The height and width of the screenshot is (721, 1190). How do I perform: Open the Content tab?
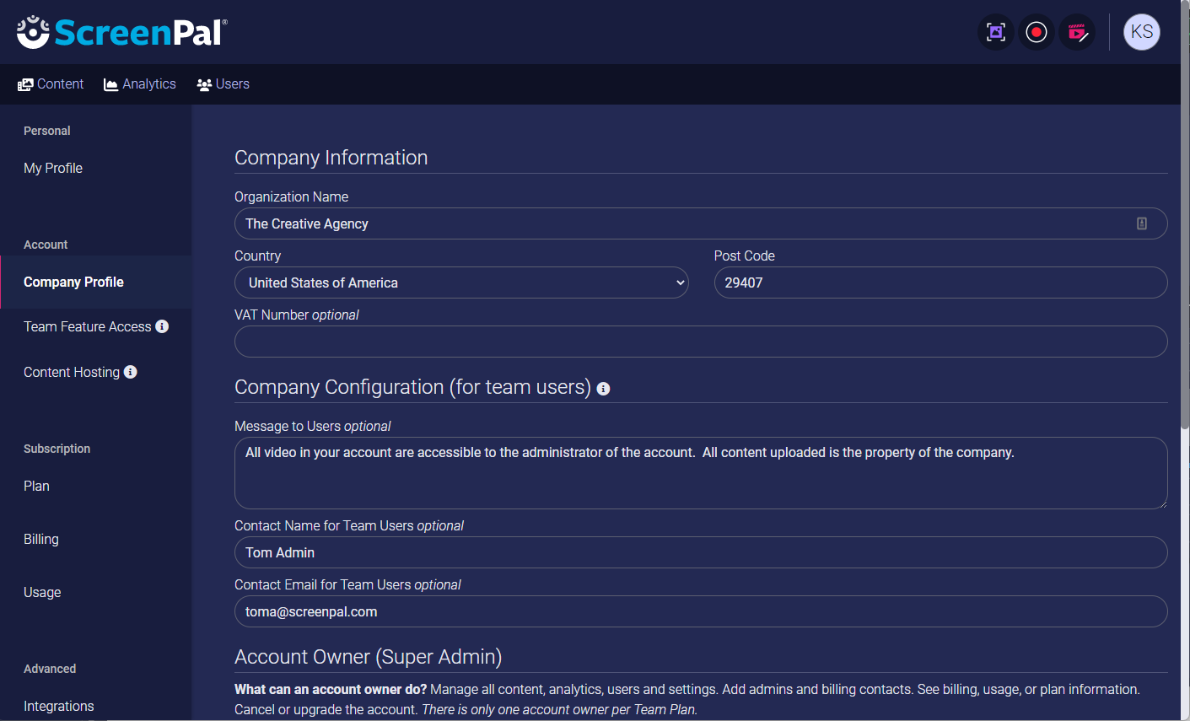51,84
